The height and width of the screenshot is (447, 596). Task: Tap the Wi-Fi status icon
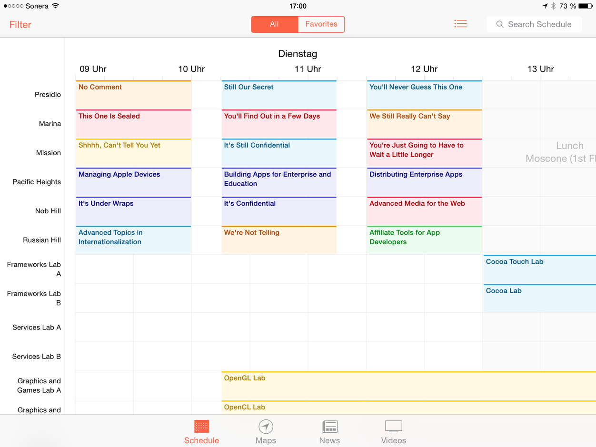click(55, 6)
